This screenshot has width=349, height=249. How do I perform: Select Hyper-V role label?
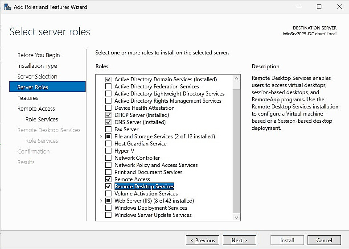[x=124, y=151]
